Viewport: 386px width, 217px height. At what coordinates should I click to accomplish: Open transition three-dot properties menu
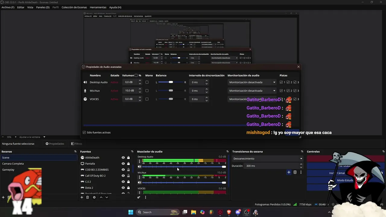click(x=301, y=172)
